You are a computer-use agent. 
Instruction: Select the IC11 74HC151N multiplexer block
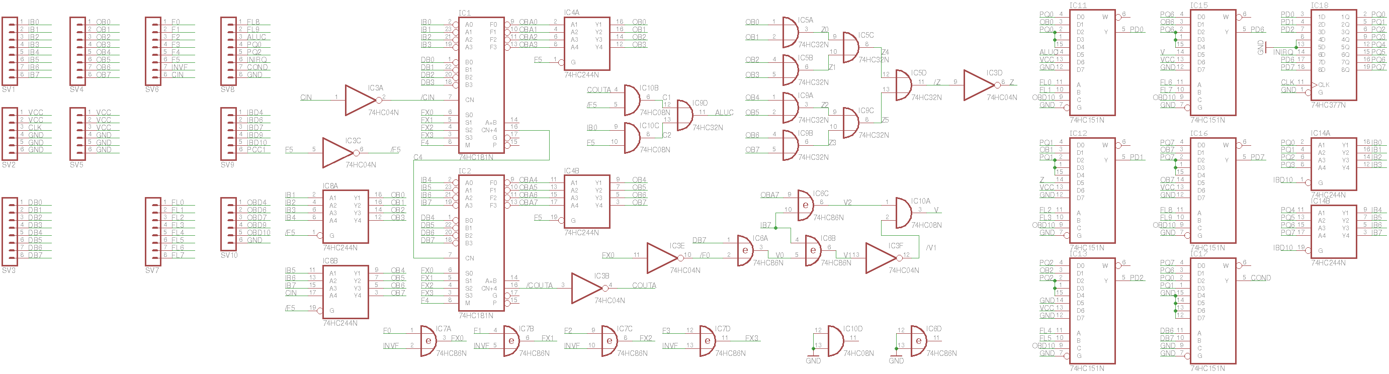pos(1092,62)
